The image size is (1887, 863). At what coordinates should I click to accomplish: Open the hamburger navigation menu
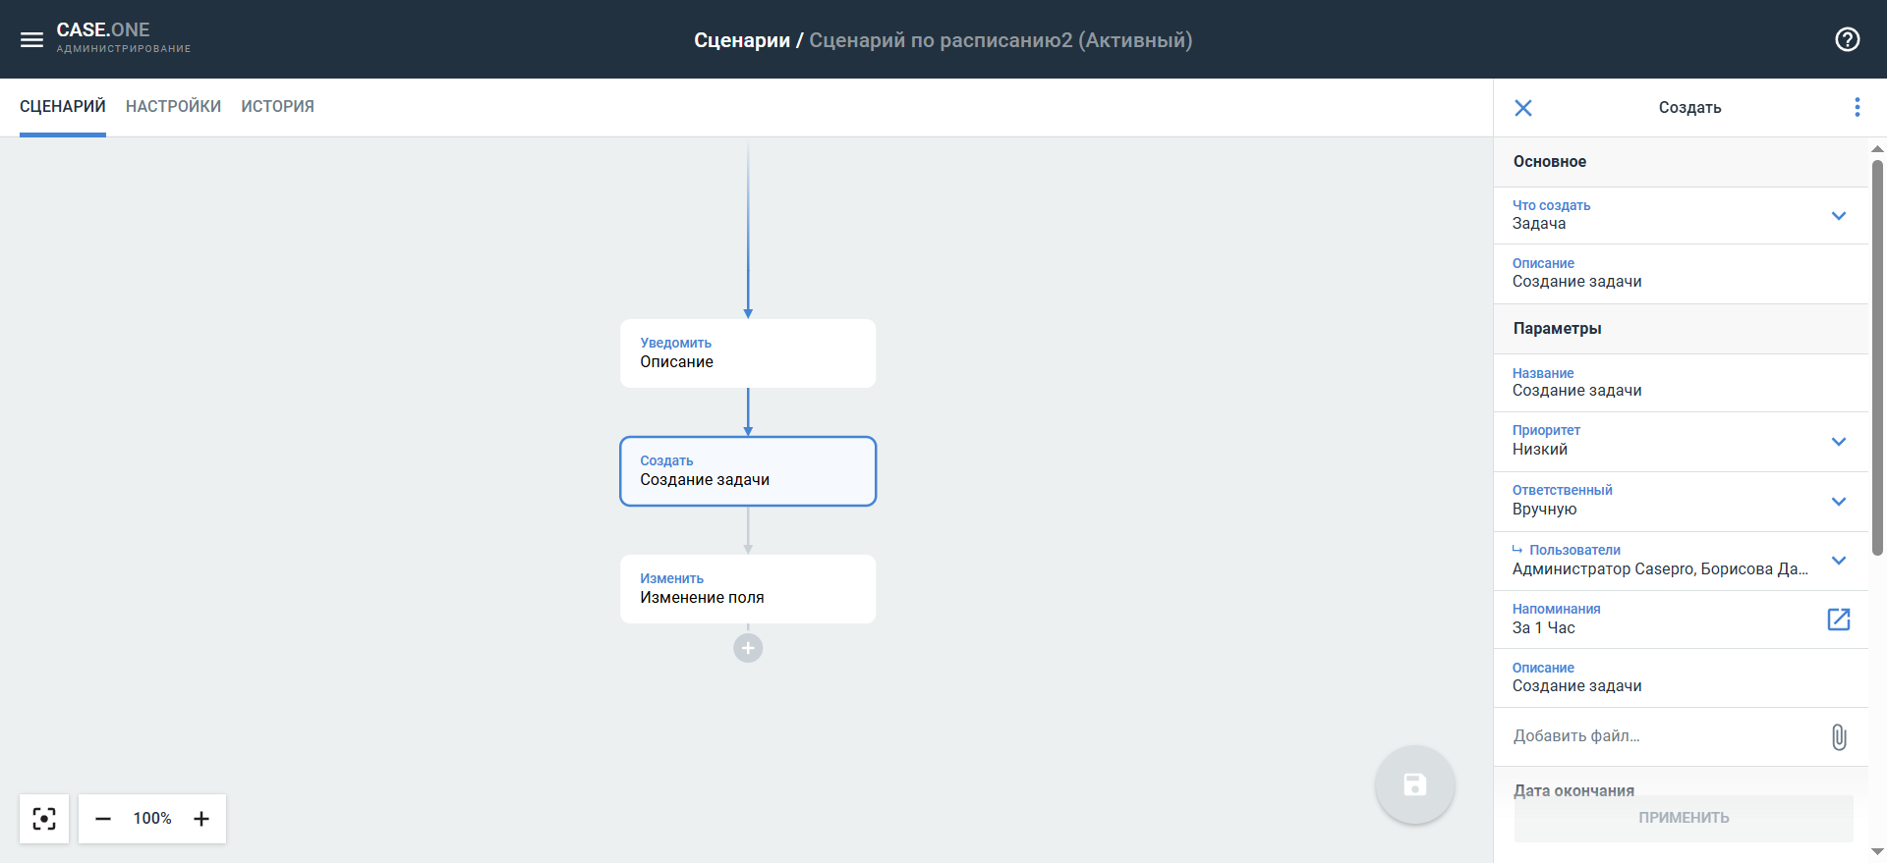click(x=31, y=39)
